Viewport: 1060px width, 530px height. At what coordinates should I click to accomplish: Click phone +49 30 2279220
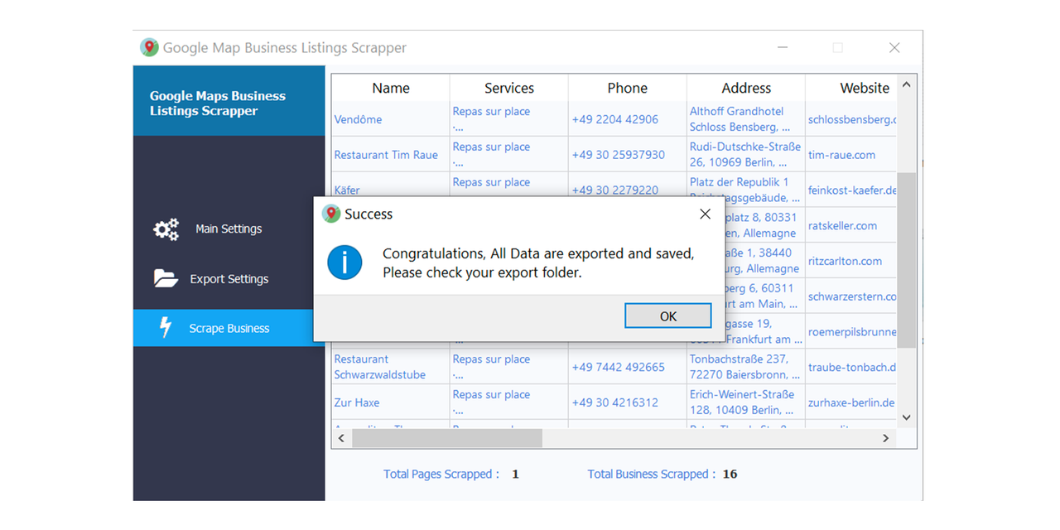pos(628,190)
